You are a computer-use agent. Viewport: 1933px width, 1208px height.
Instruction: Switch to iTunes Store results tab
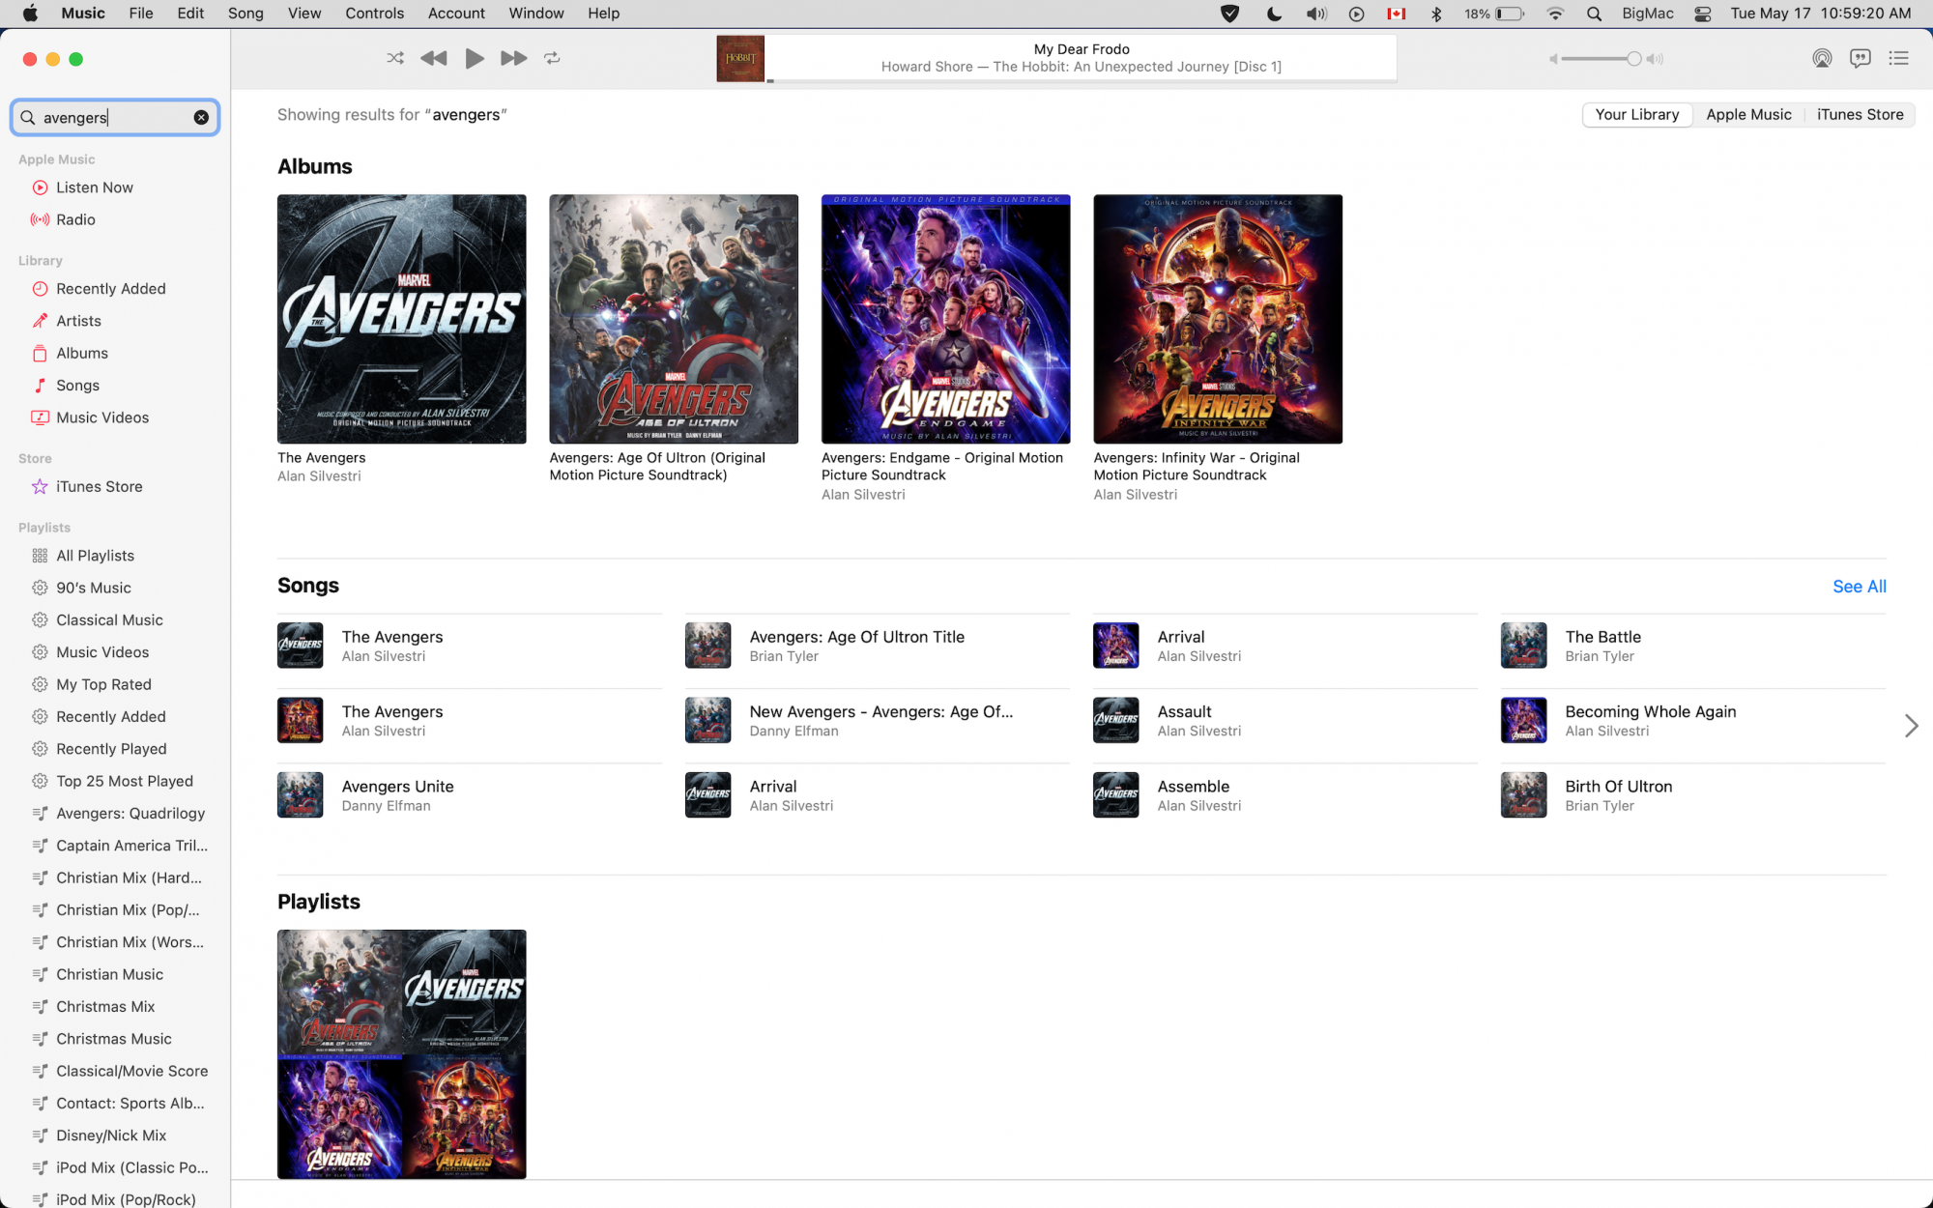click(1860, 114)
